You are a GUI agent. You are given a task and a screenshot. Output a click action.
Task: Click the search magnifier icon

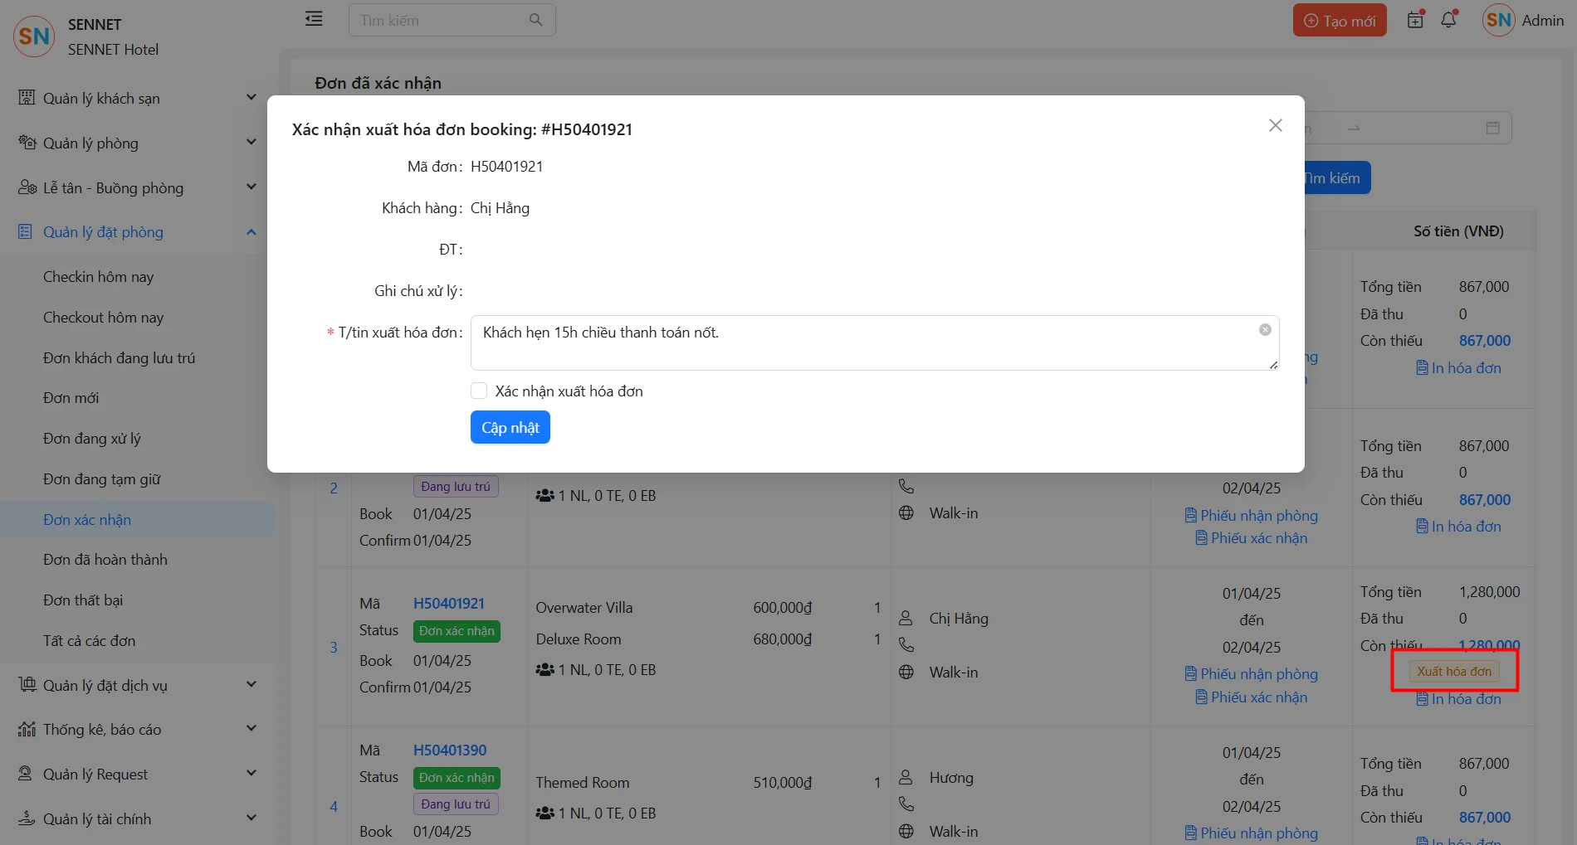click(536, 20)
